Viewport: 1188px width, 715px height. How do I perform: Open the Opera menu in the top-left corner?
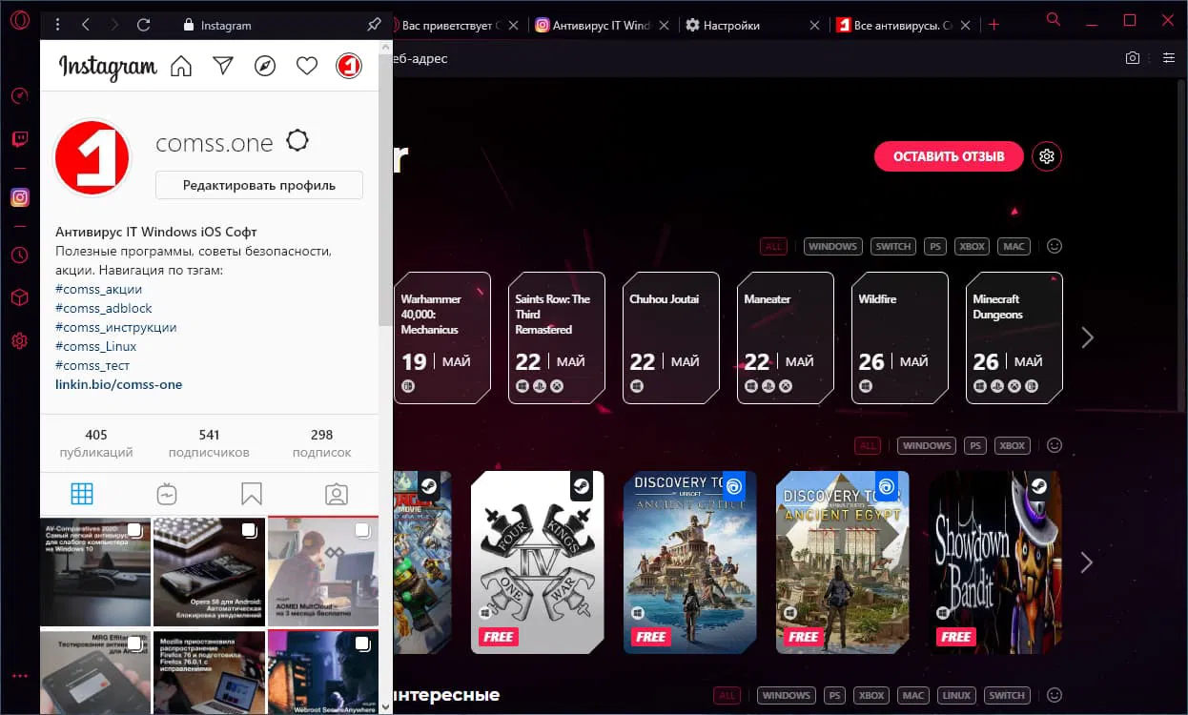19,20
